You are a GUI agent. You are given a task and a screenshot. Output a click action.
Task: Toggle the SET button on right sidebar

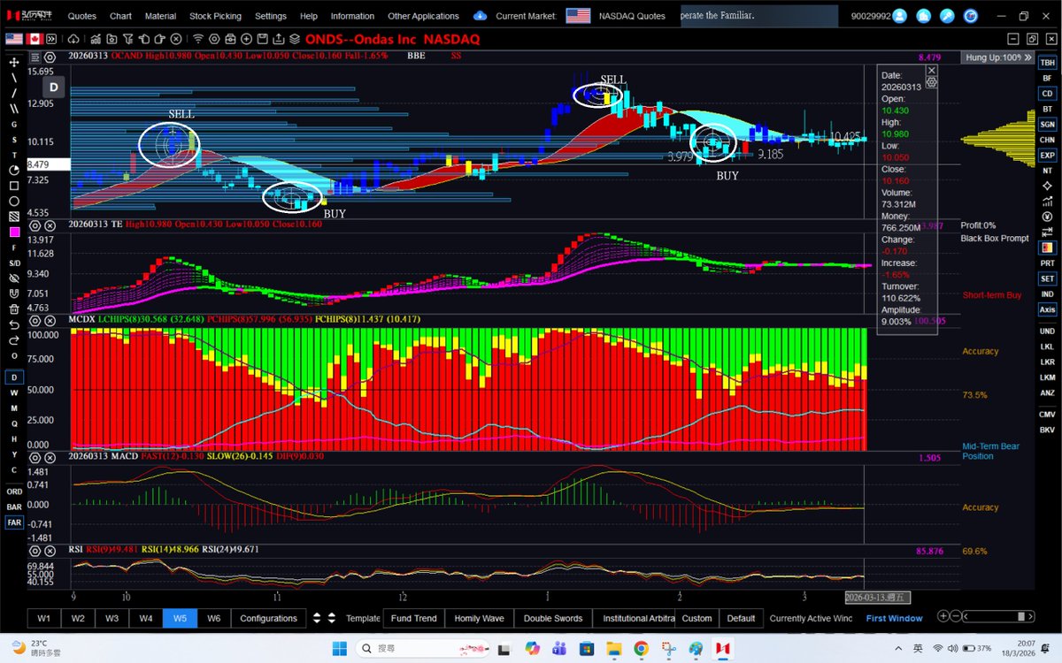click(x=1047, y=278)
